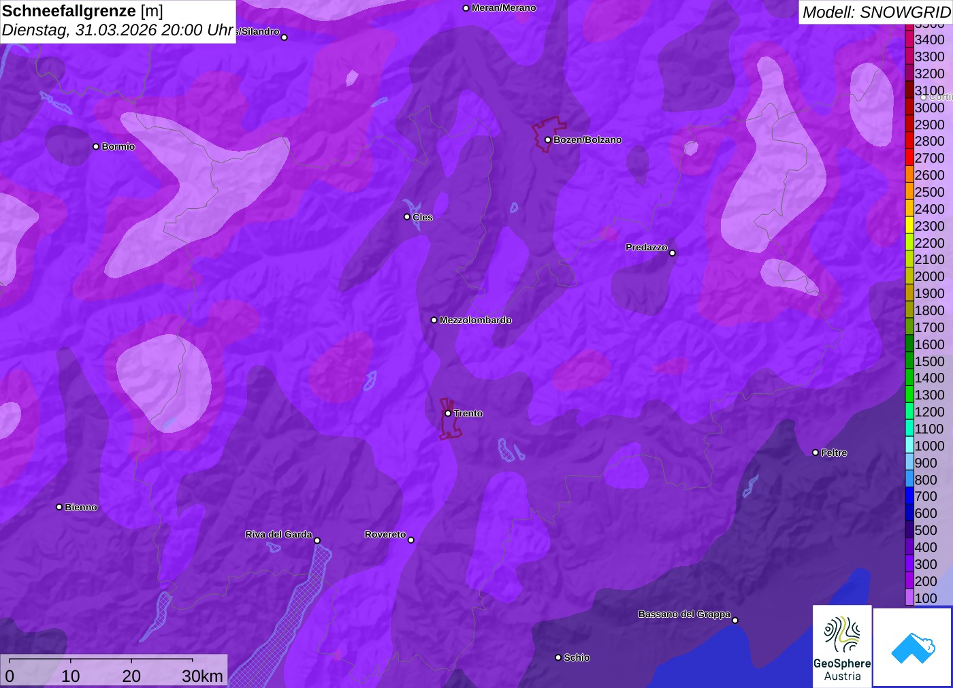Click the 2300 m yellow legend swatch
This screenshot has width=953, height=688.
pos(909,226)
